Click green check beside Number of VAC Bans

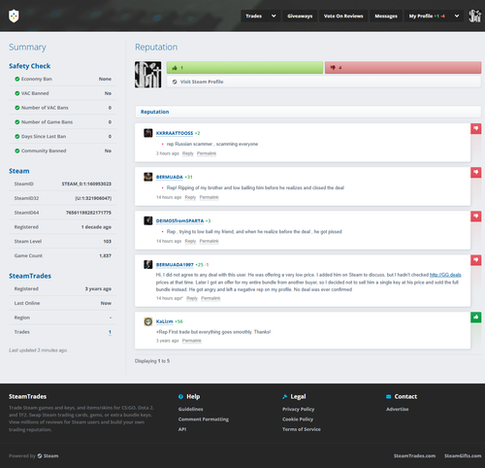[x=16, y=108]
